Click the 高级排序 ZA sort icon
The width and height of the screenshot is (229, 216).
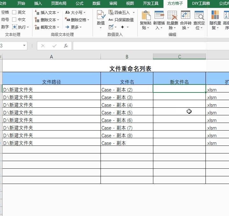[x=226, y=15]
